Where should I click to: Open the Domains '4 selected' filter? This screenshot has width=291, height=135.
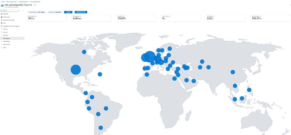(x=55, y=12)
